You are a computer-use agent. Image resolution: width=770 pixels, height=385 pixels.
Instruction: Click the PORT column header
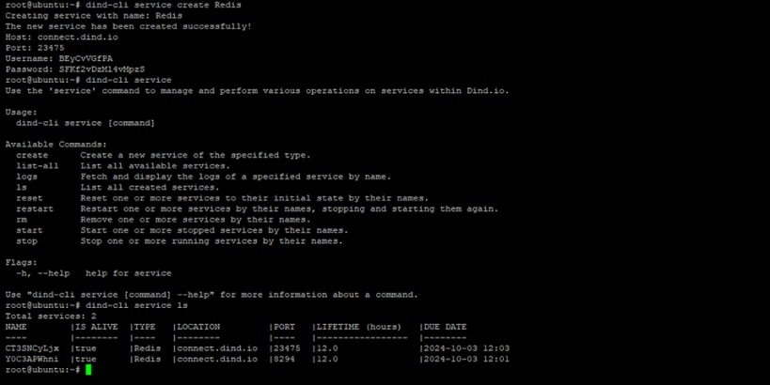(x=284, y=327)
